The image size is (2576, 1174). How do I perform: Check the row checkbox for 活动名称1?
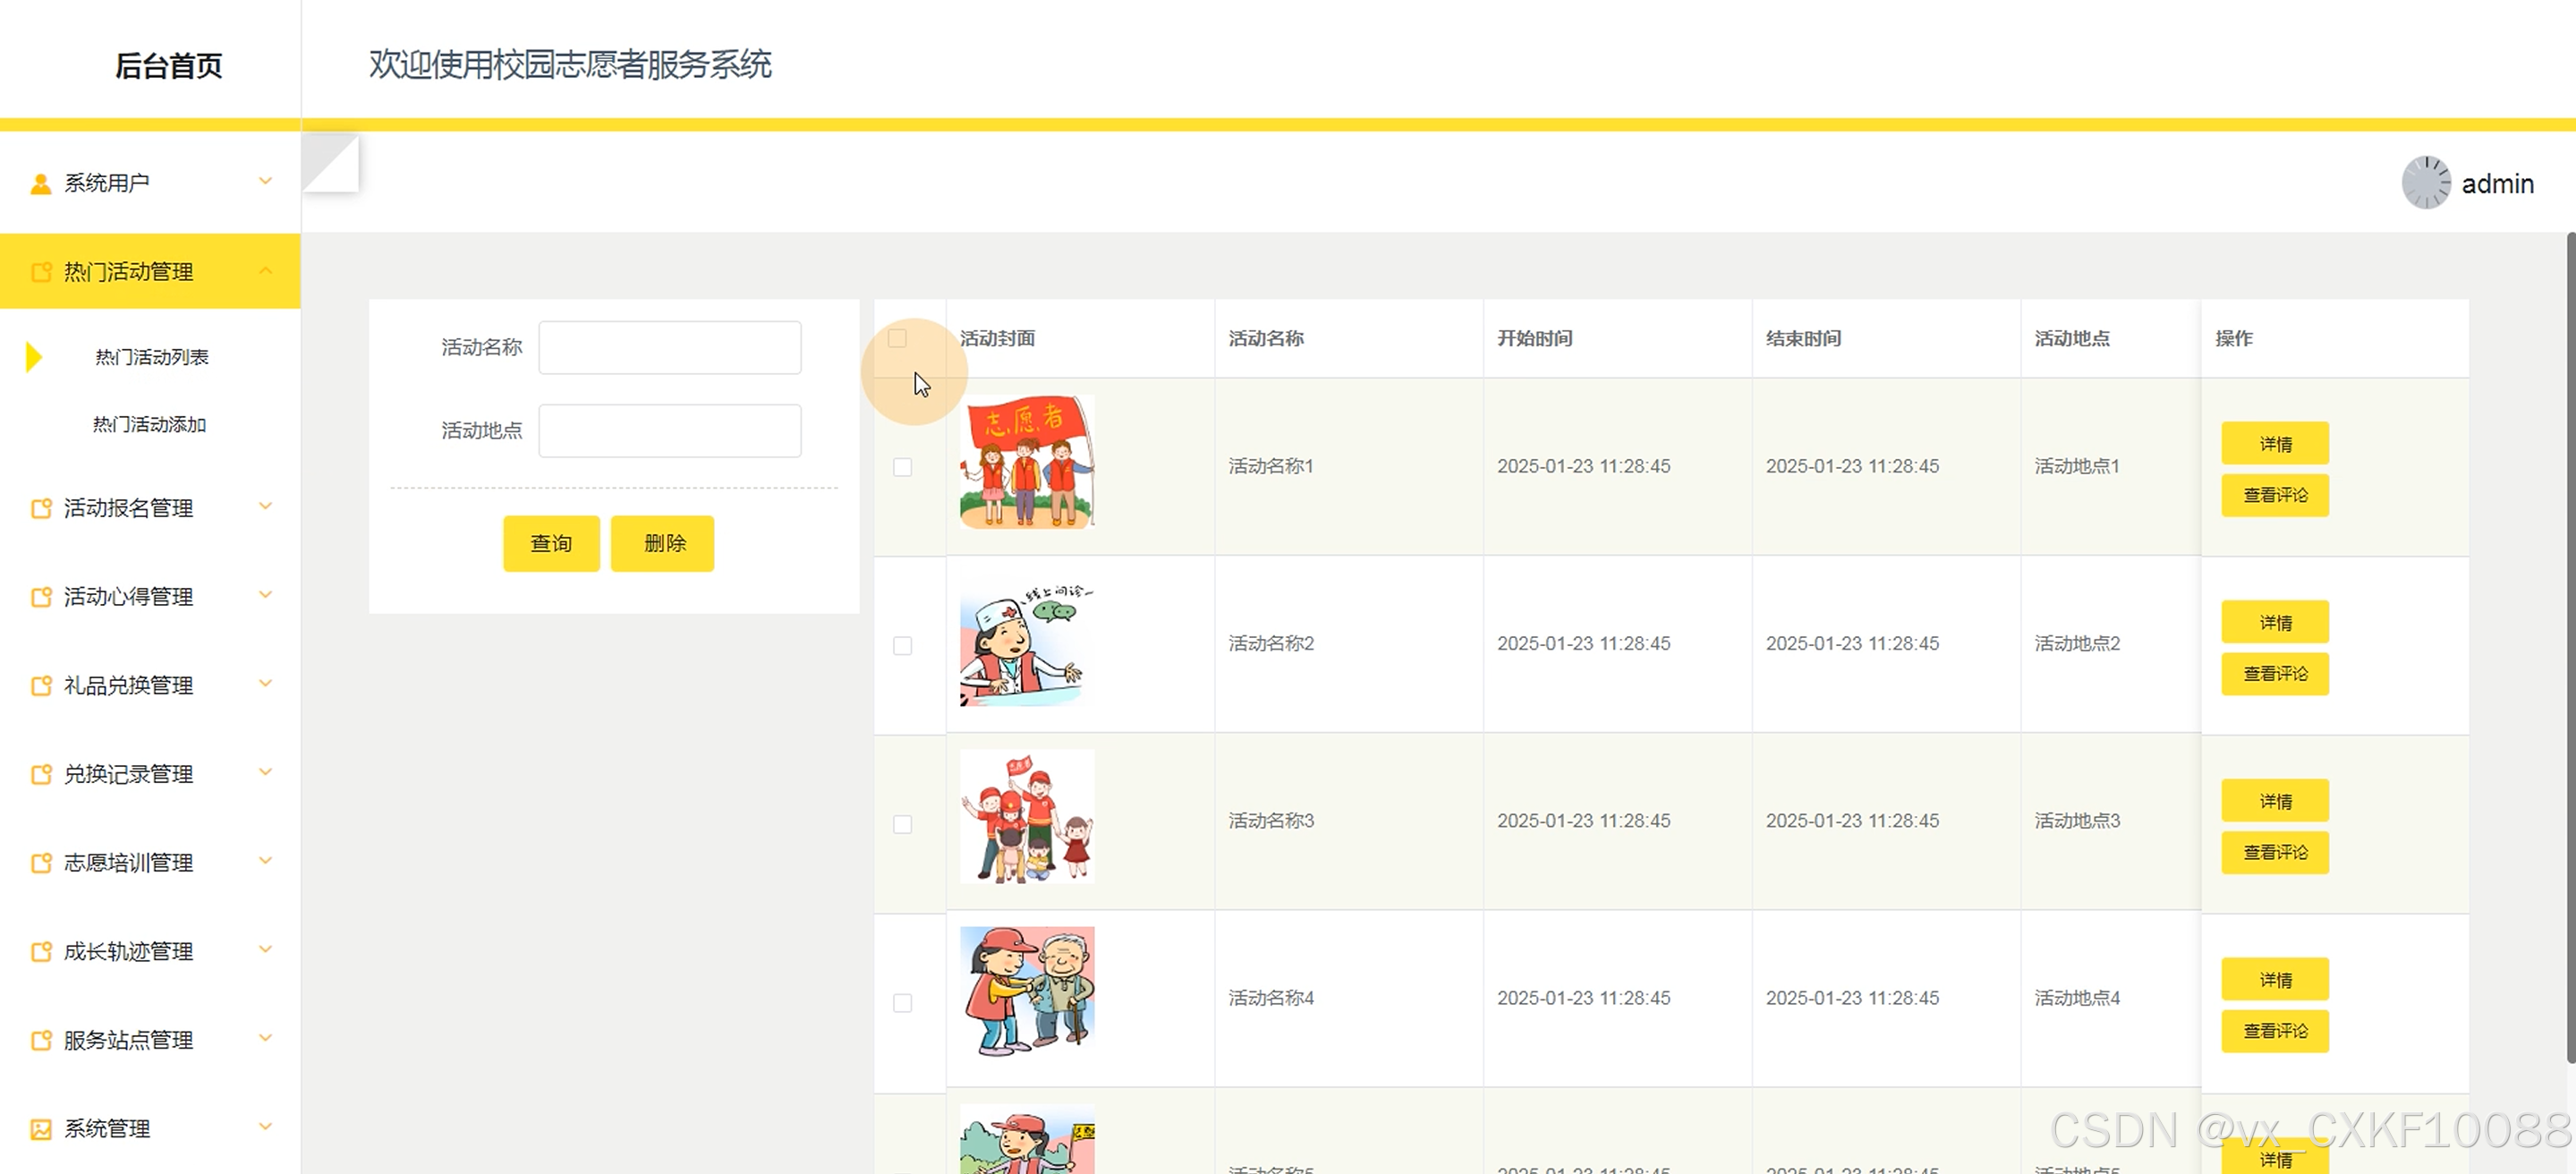pyautogui.click(x=902, y=467)
